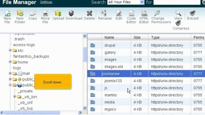Click the New Folder toolbar icon
The width and height of the screenshot is (205, 115).
coord(20,13)
